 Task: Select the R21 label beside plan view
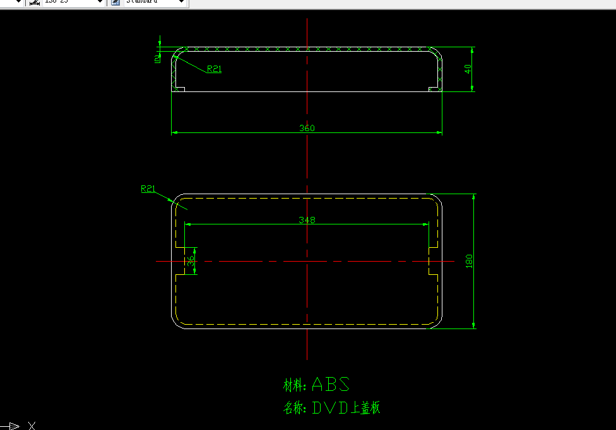(148, 189)
